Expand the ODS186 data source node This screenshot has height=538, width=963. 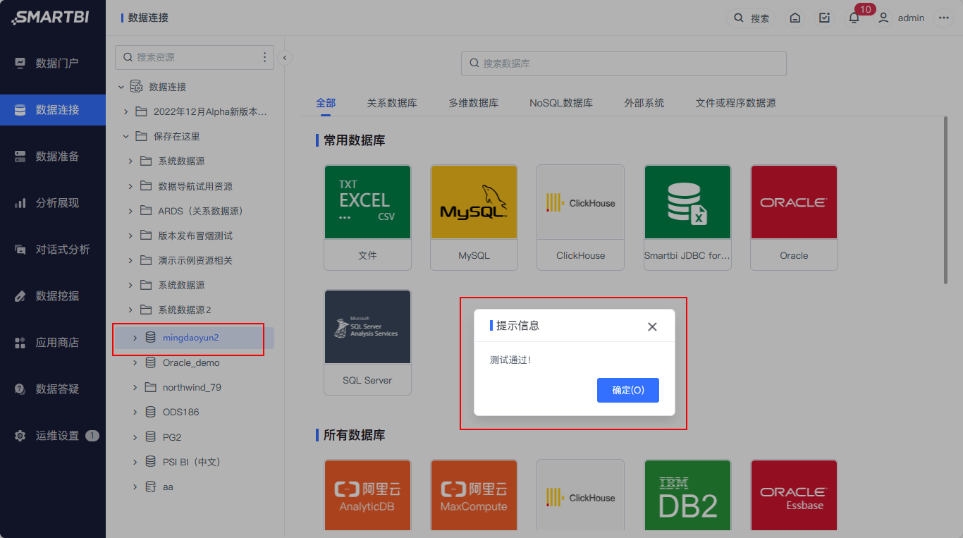pyautogui.click(x=135, y=412)
